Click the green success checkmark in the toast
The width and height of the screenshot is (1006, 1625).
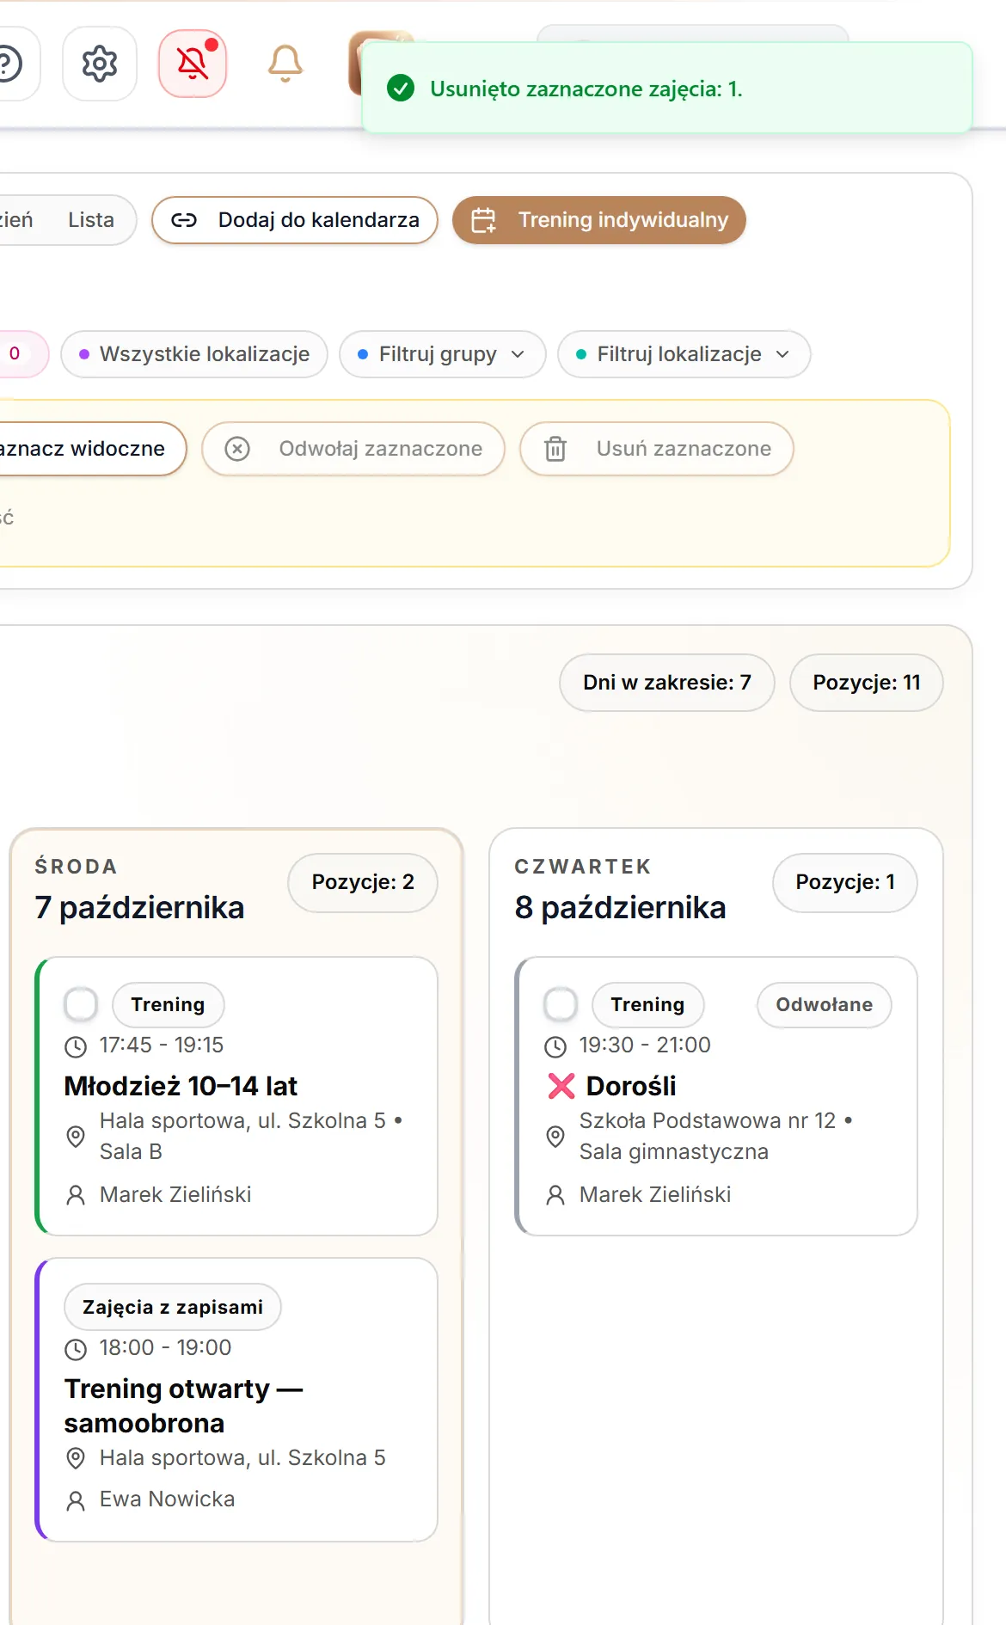(x=401, y=89)
